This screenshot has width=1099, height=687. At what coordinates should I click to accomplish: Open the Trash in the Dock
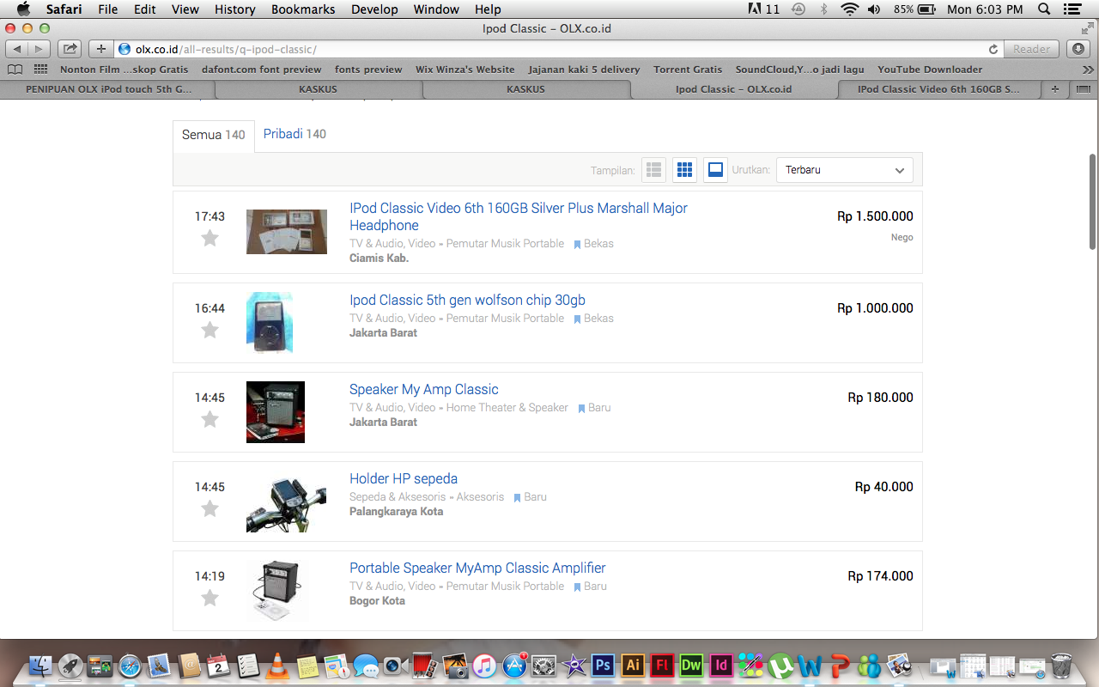[x=1062, y=665]
